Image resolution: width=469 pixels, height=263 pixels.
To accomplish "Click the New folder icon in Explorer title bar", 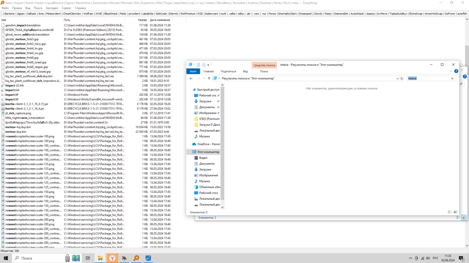I will click(204, 65).
